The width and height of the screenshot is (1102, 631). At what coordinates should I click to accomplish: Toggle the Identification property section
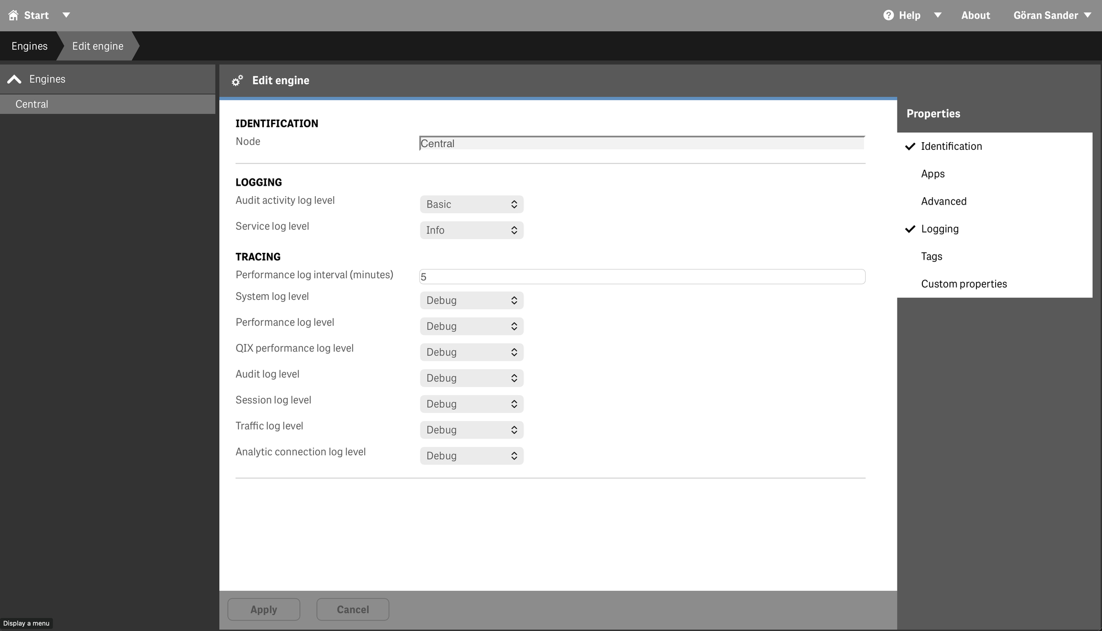[x=951, y=146]
